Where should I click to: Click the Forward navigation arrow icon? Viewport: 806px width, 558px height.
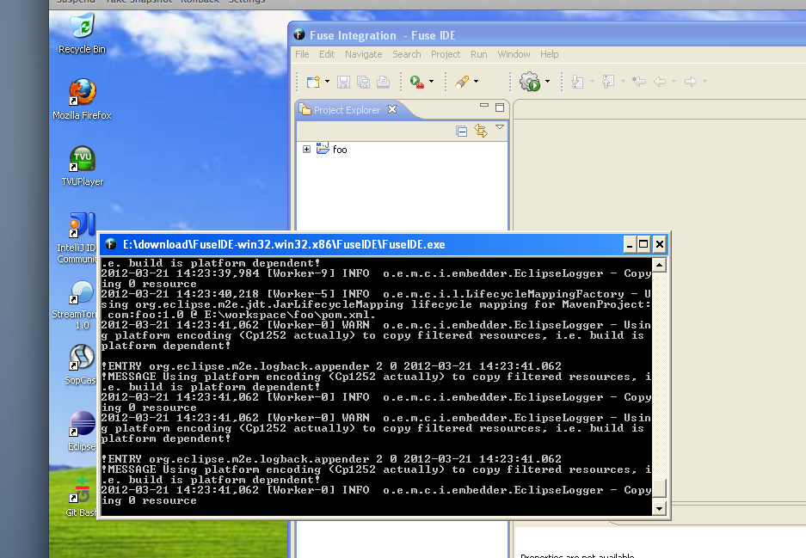tap(691, 82)
